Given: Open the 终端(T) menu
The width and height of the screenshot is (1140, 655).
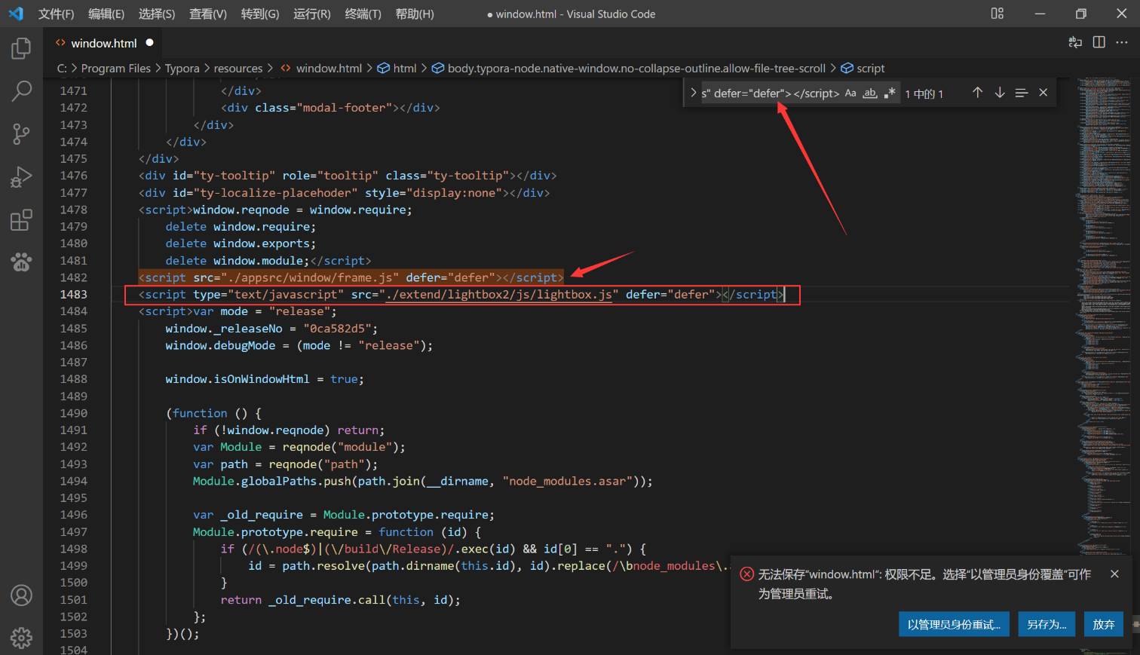Looking at the screenshot, I should [x=363, y=14].
